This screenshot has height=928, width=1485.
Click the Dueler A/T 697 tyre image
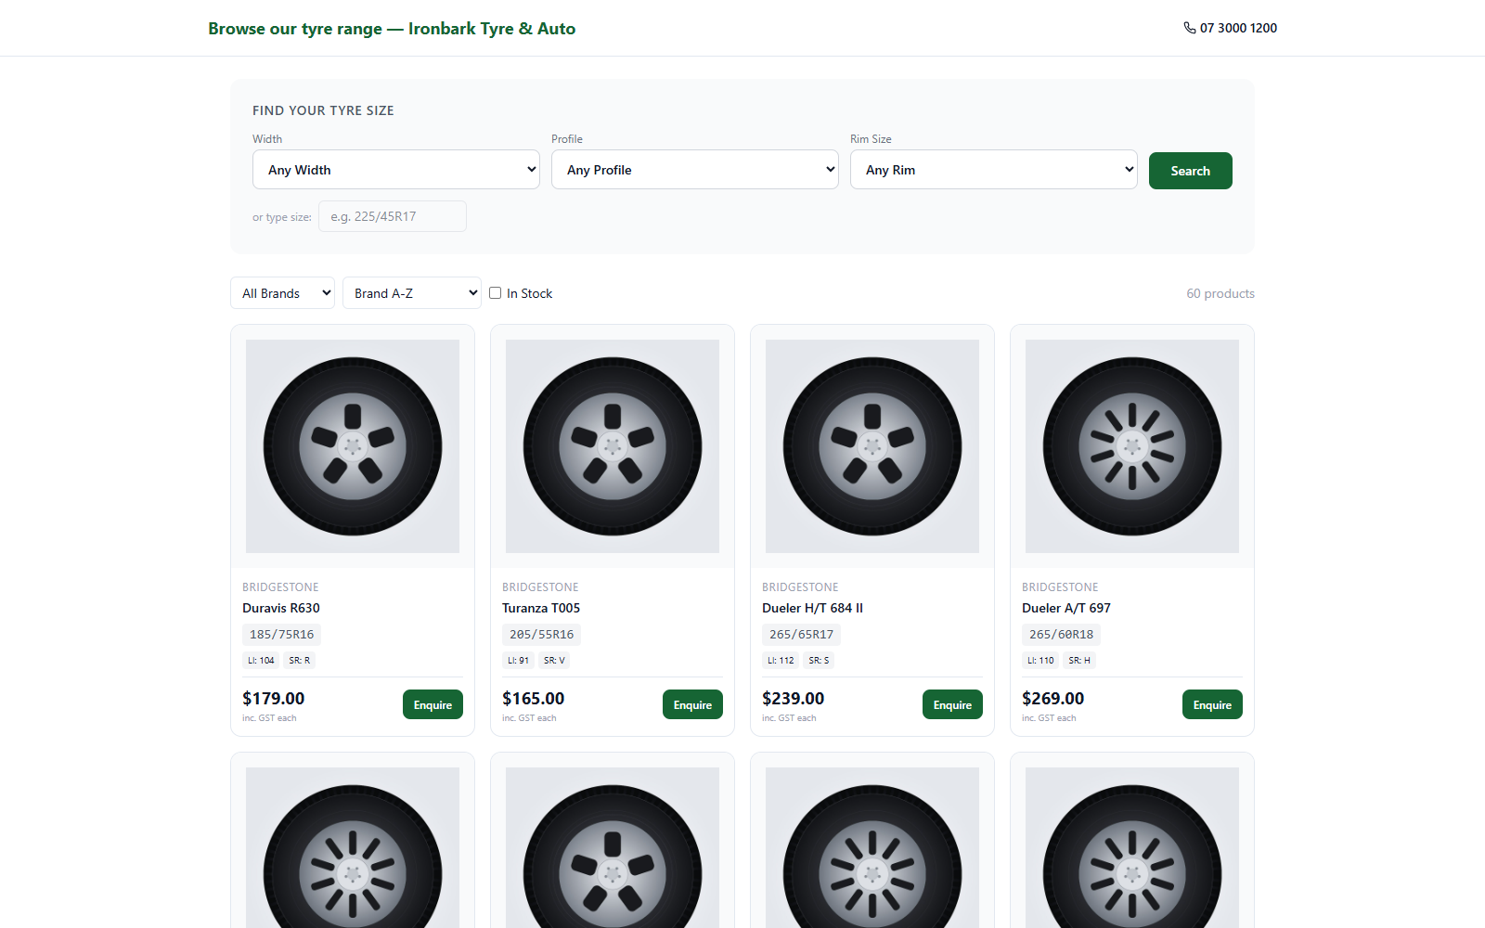pyautogui.click(x=1132, y=446)
